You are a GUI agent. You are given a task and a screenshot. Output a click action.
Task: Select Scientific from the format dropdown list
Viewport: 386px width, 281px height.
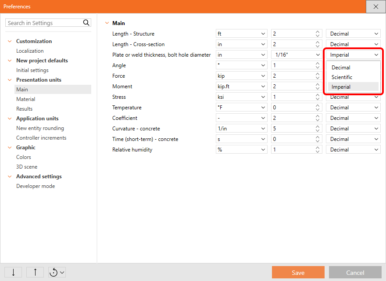[x=342, y=77]
